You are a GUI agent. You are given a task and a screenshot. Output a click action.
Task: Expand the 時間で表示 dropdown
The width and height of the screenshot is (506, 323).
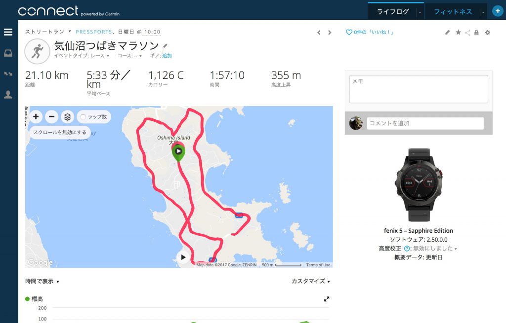[x=42, y=281]
